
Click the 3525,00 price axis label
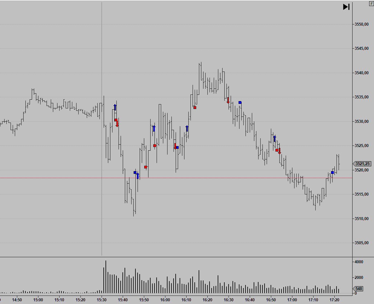coord(362,146)
